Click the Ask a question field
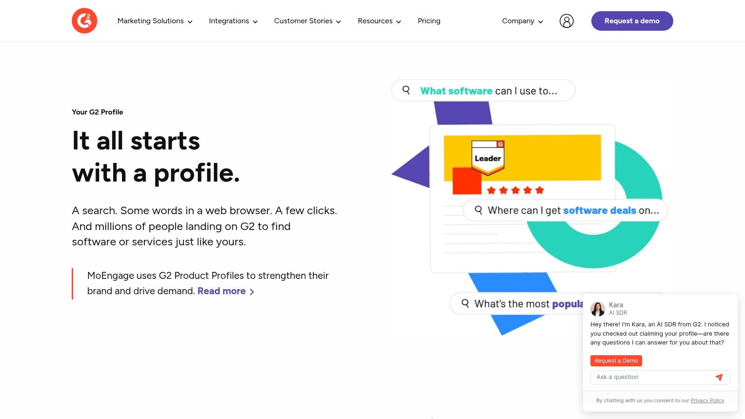 coord(652,377)
